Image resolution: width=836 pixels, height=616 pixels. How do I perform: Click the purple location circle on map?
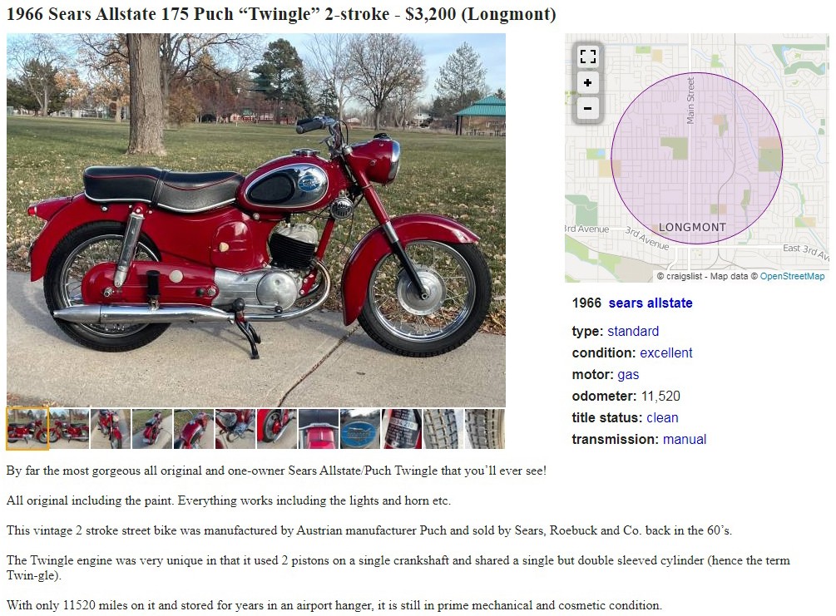tap(696, 158)
